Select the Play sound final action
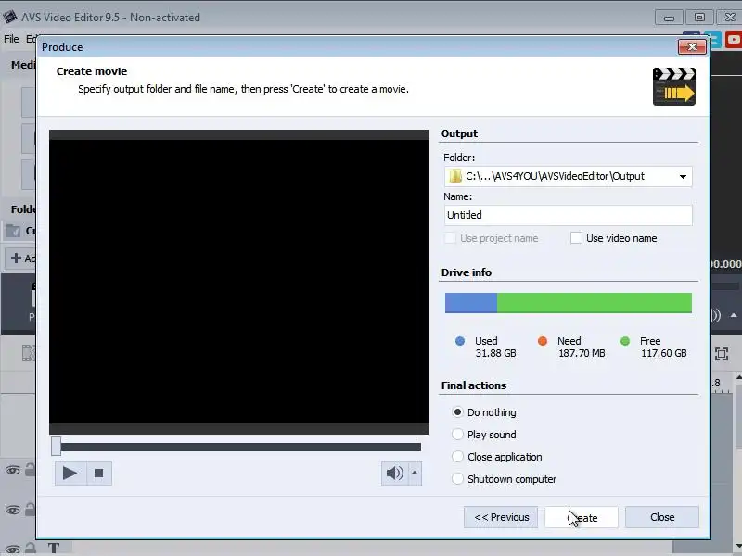 point(457,434)
